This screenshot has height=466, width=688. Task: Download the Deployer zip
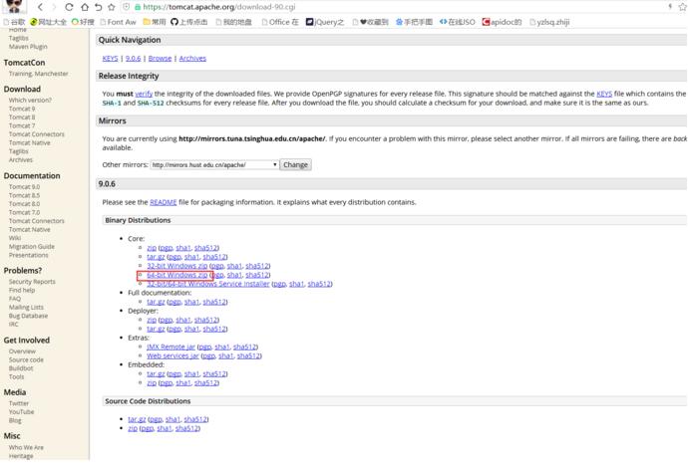[152, 321]
